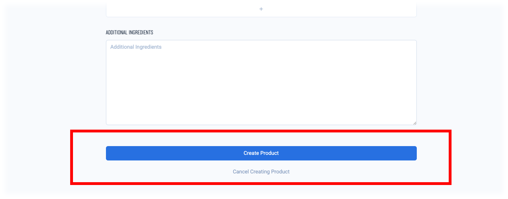Submit the form via Create Product

click(x=261, y=153)
